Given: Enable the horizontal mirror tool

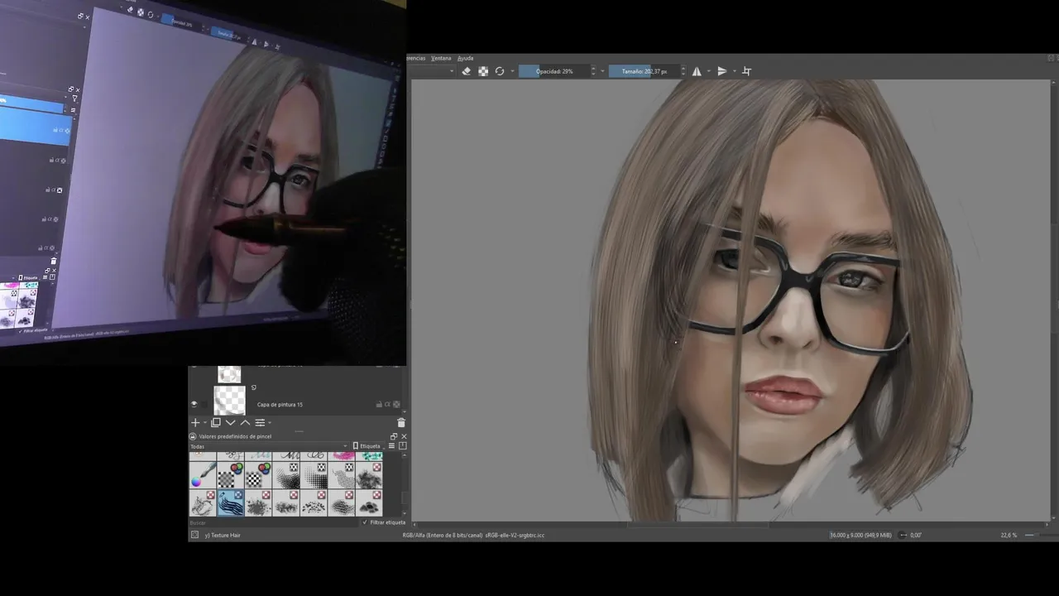Looking at the screenshot, I should [697, 71].
